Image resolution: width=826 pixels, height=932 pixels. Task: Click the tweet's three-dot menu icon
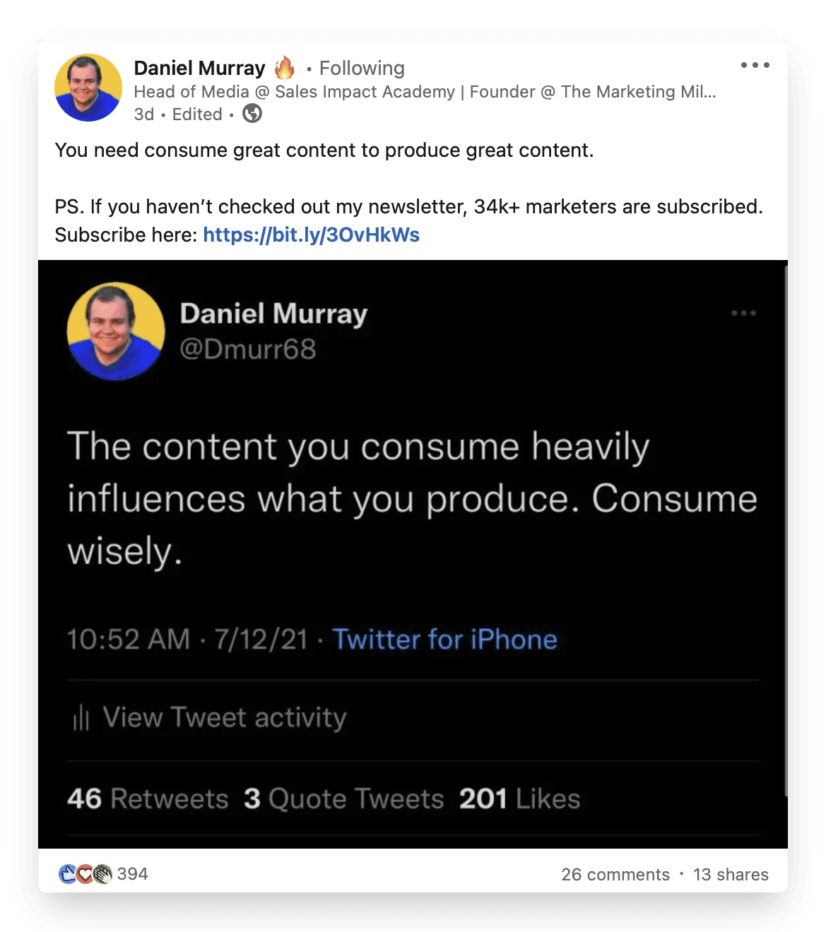[x=743, y=313]
